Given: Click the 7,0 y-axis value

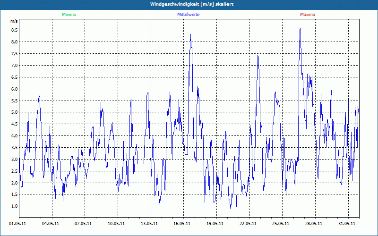Looking at the screenshot, I should click(x=15, y=66).
